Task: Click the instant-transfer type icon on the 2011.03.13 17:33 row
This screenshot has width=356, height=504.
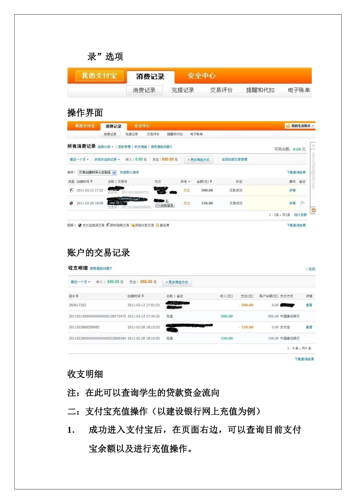Action: 71,190
